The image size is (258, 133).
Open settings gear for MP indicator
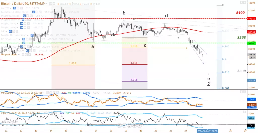coord(13,31)
